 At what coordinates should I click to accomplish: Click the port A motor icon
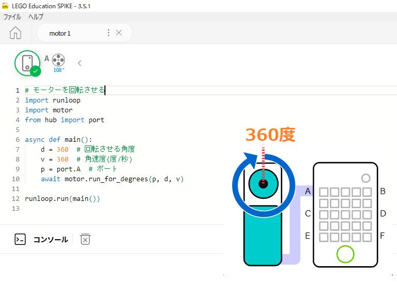coord(58,60)
